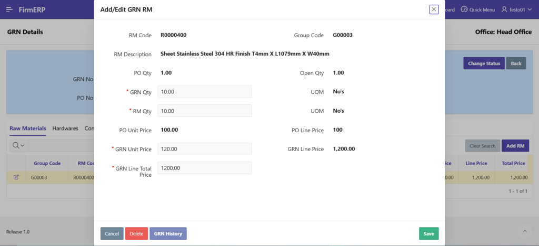
Task: Click the RM Qty input field
Action: point(204,111)
